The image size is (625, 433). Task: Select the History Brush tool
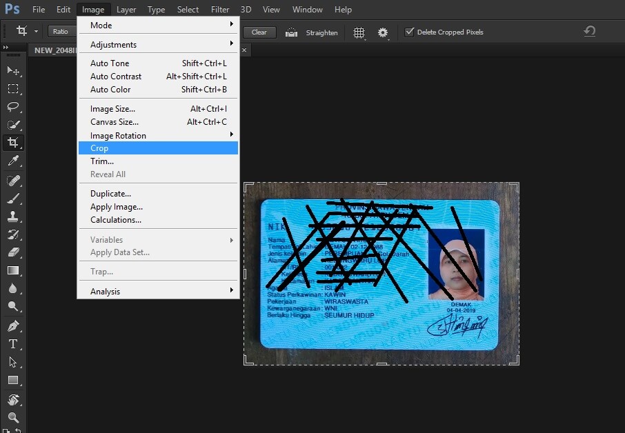pyautogui.click(x=13, y=234)
